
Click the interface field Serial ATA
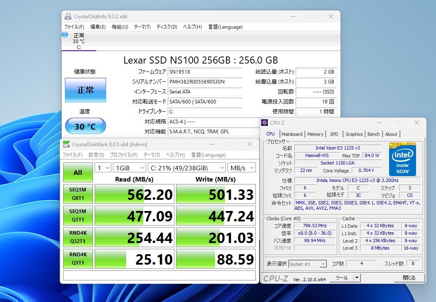pyautogui.click(x=205, y=92)
